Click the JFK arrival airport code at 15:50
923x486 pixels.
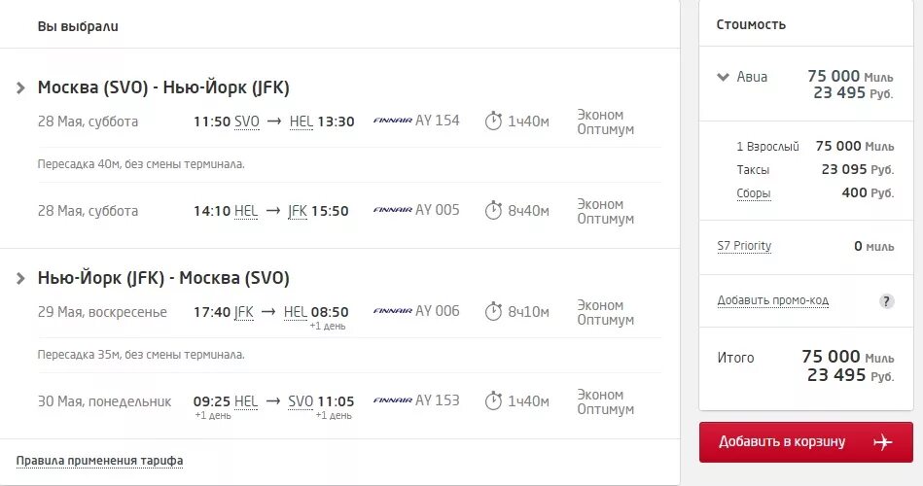point(298,211)
